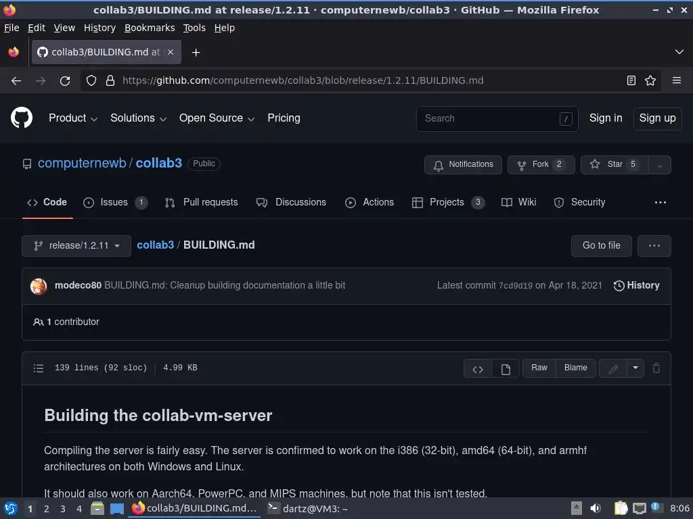Switch to the Actions tab

click(370, 203)
